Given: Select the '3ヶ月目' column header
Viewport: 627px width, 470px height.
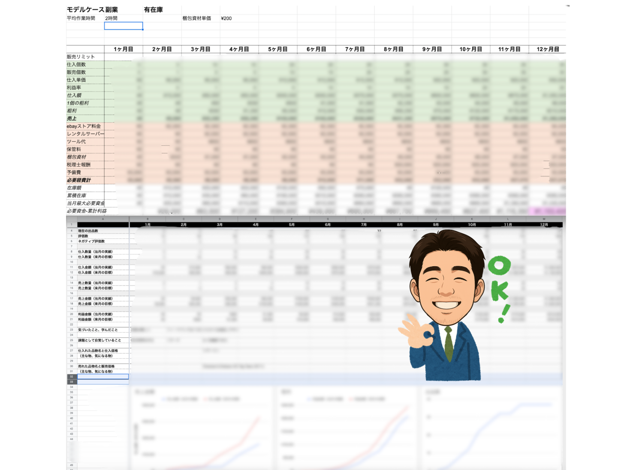Looking at the screenshot, I should tap(201, 49).
